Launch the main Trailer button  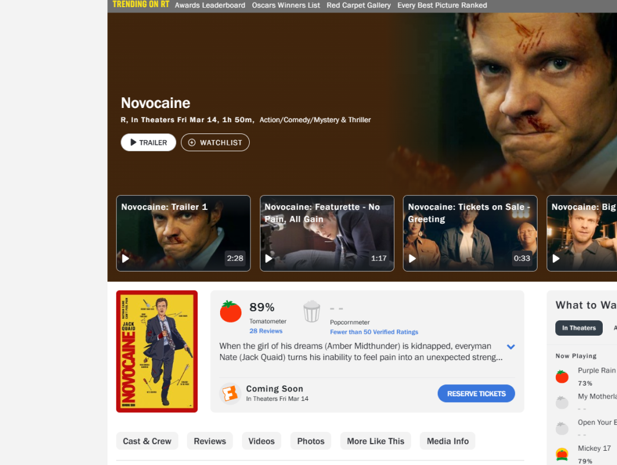[x=148, y=142]
